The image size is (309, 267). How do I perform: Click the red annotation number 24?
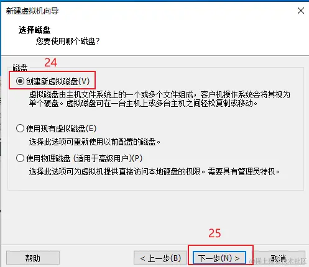[x=51, y=63]
